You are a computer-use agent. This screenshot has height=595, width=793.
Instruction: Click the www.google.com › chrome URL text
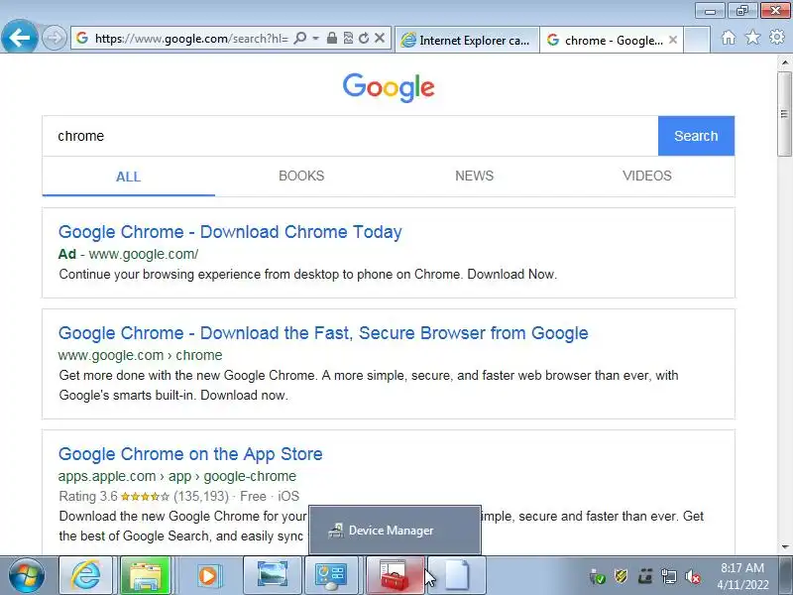(x=140, y=355)
